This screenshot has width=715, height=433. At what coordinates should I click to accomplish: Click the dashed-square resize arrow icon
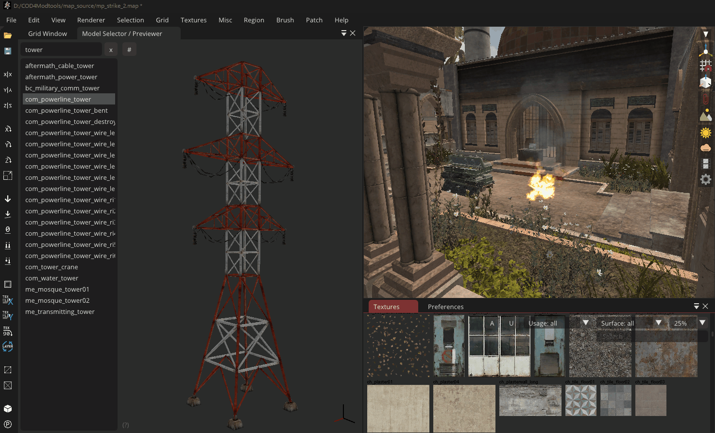(8, 175)
